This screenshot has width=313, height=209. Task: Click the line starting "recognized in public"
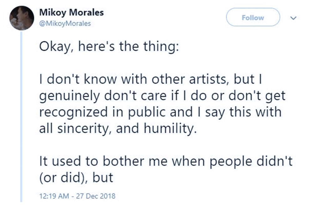tap(160, 112)
